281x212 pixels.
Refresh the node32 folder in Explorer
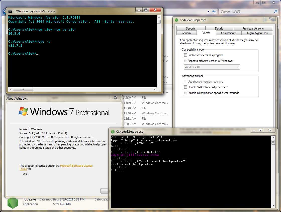click(x=214, y=12)
